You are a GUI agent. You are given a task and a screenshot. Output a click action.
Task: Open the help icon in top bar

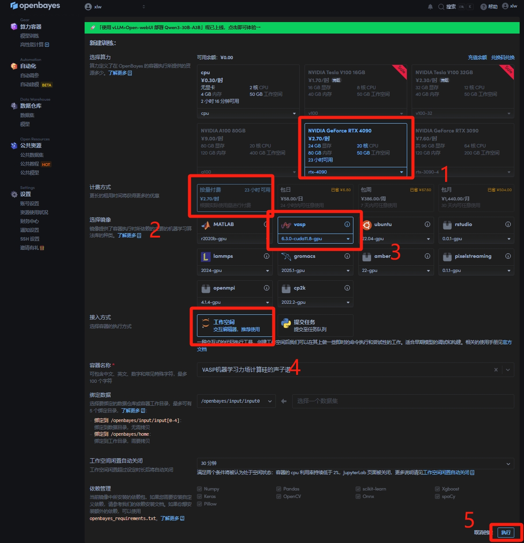point(483,7)
